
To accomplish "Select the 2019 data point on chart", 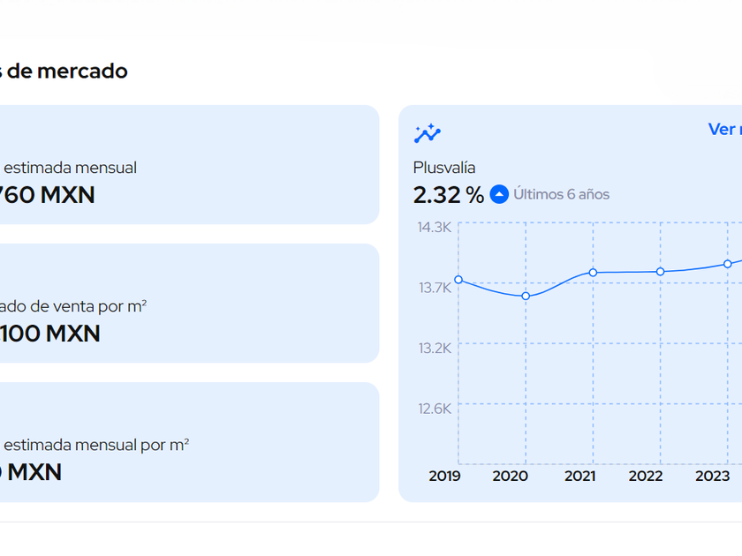I will pos(458,280).
